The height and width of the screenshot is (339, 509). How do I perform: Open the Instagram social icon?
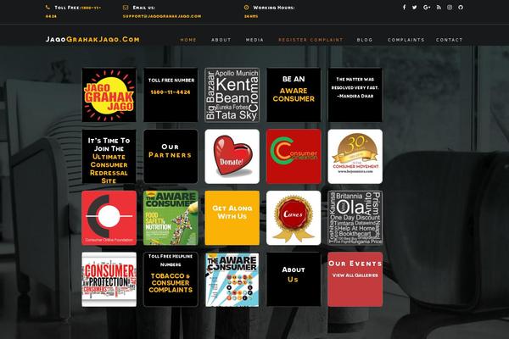tap(450, 7)
